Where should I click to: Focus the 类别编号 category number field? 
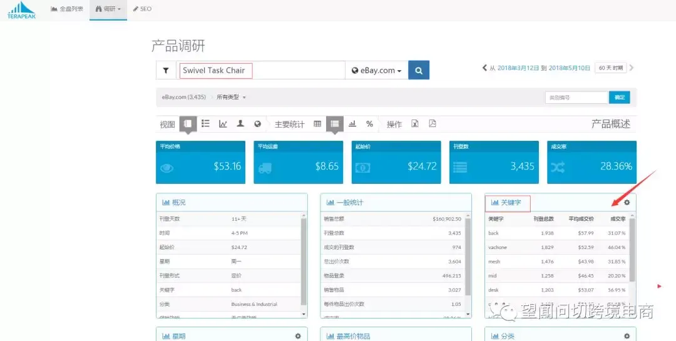[576, 98]
